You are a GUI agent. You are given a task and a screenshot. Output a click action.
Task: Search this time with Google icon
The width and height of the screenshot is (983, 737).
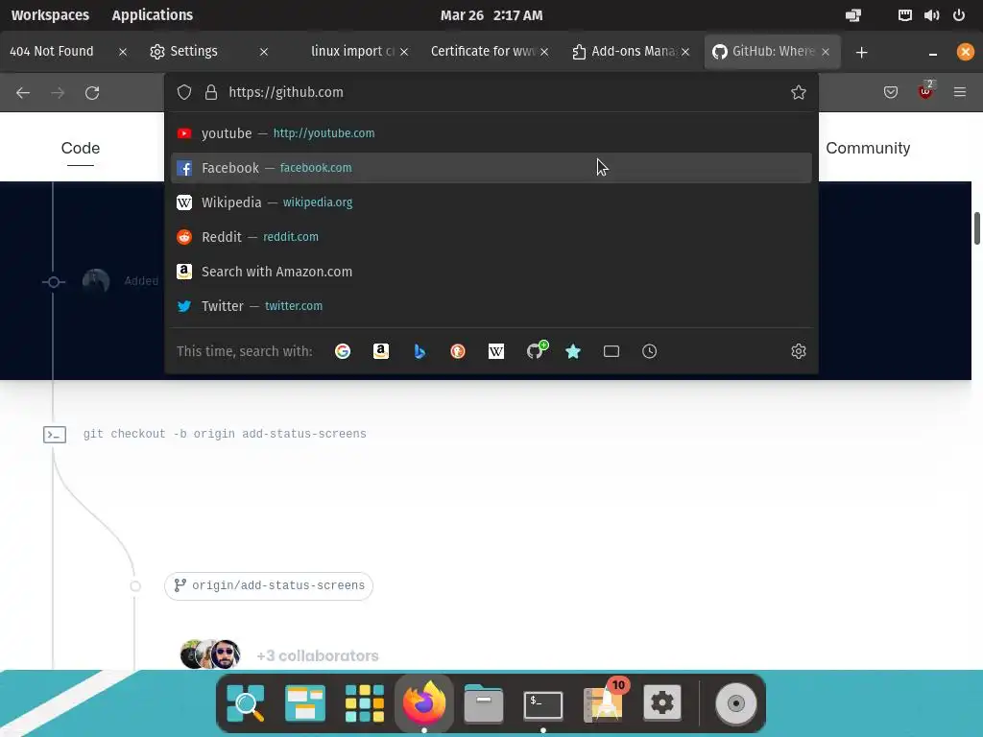(343, 351)
